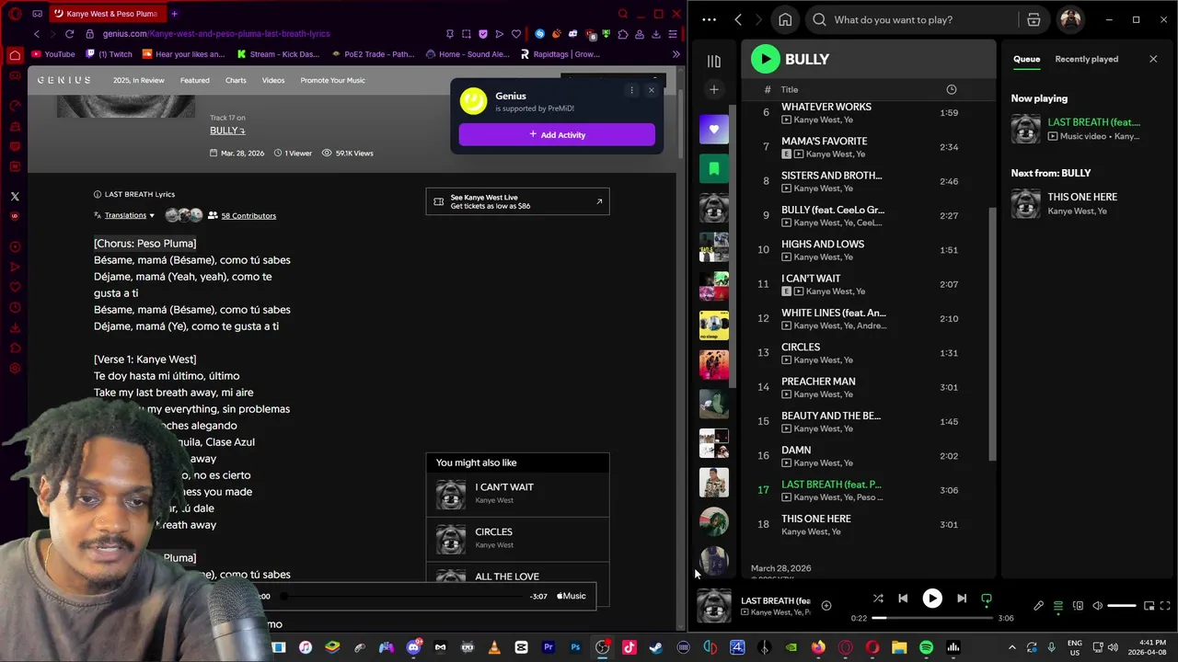Open Your Library icon in Spotify sidebar
The height and width of the screenshot is (662, 1178).
[x=713, y=61]
